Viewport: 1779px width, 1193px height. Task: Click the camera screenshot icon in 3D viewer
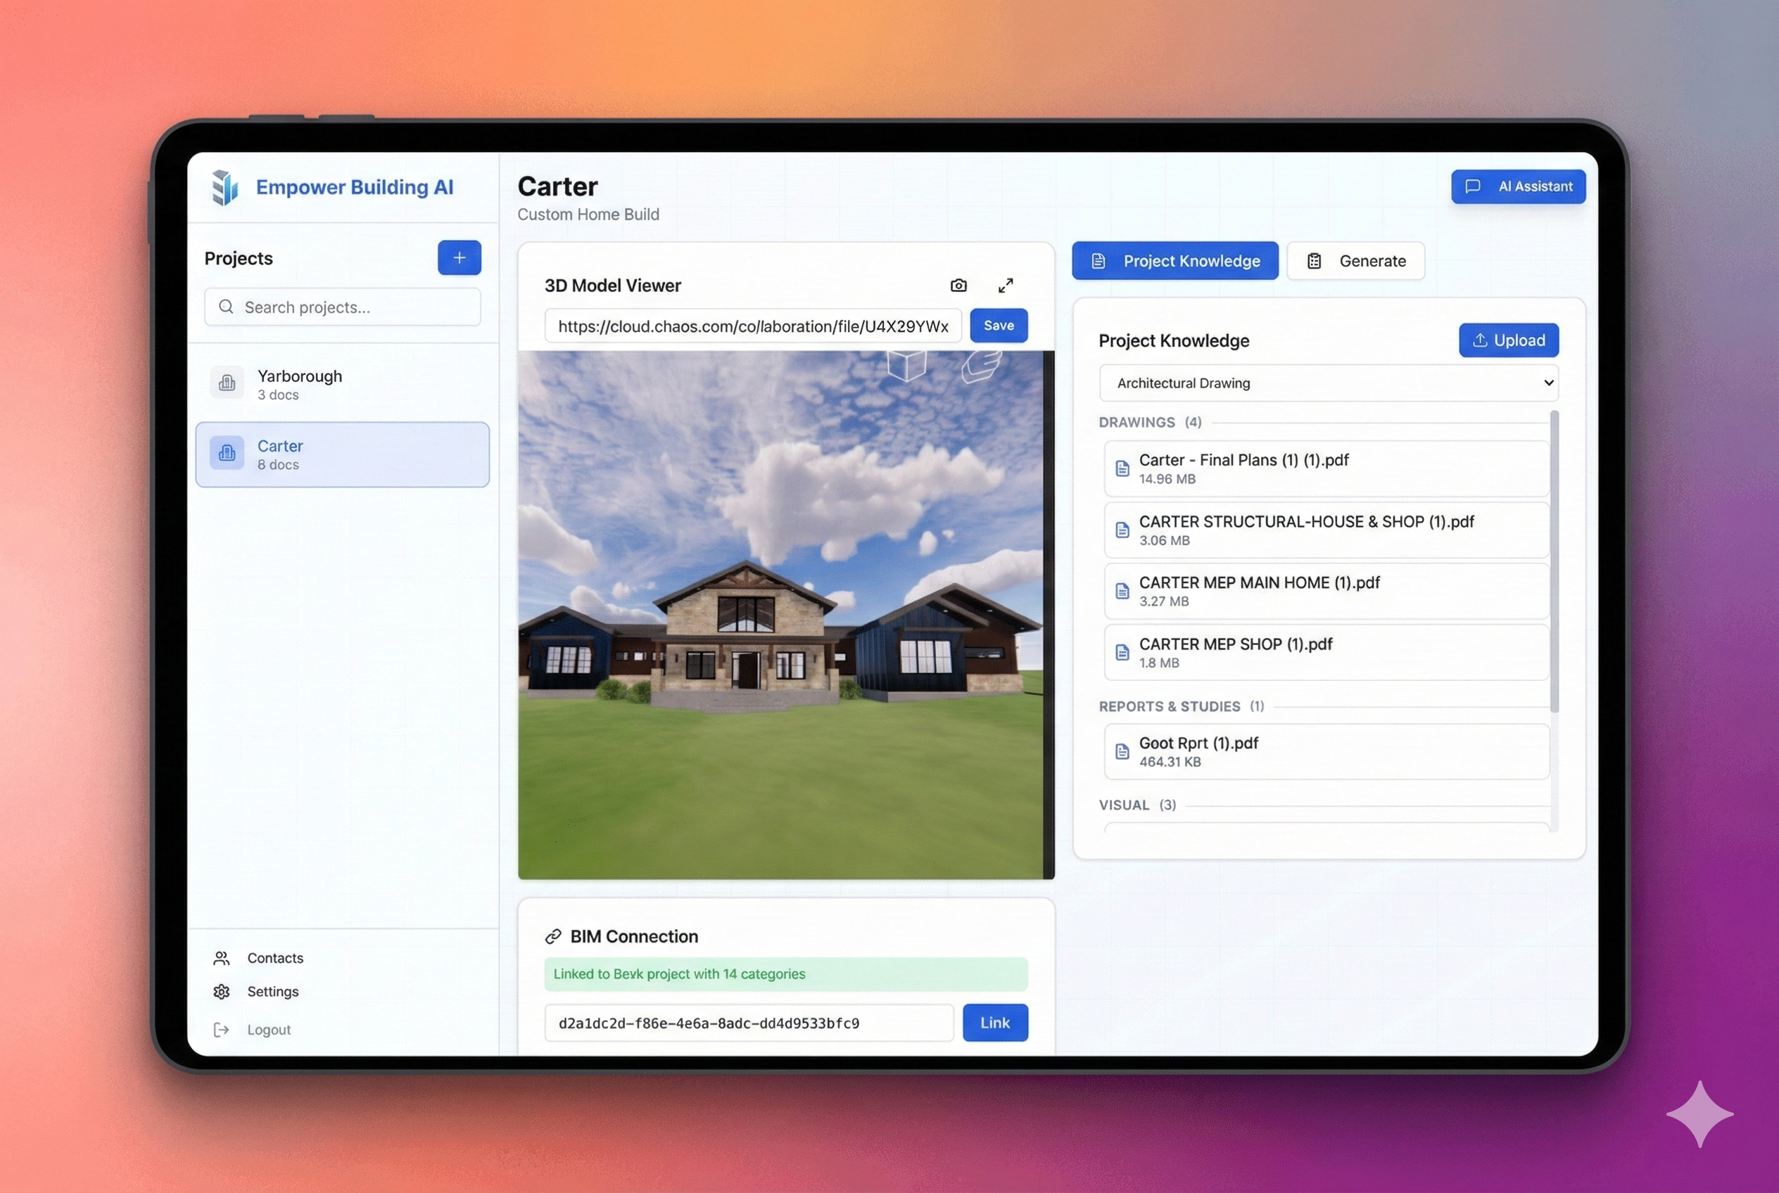(x=958, y=286)
